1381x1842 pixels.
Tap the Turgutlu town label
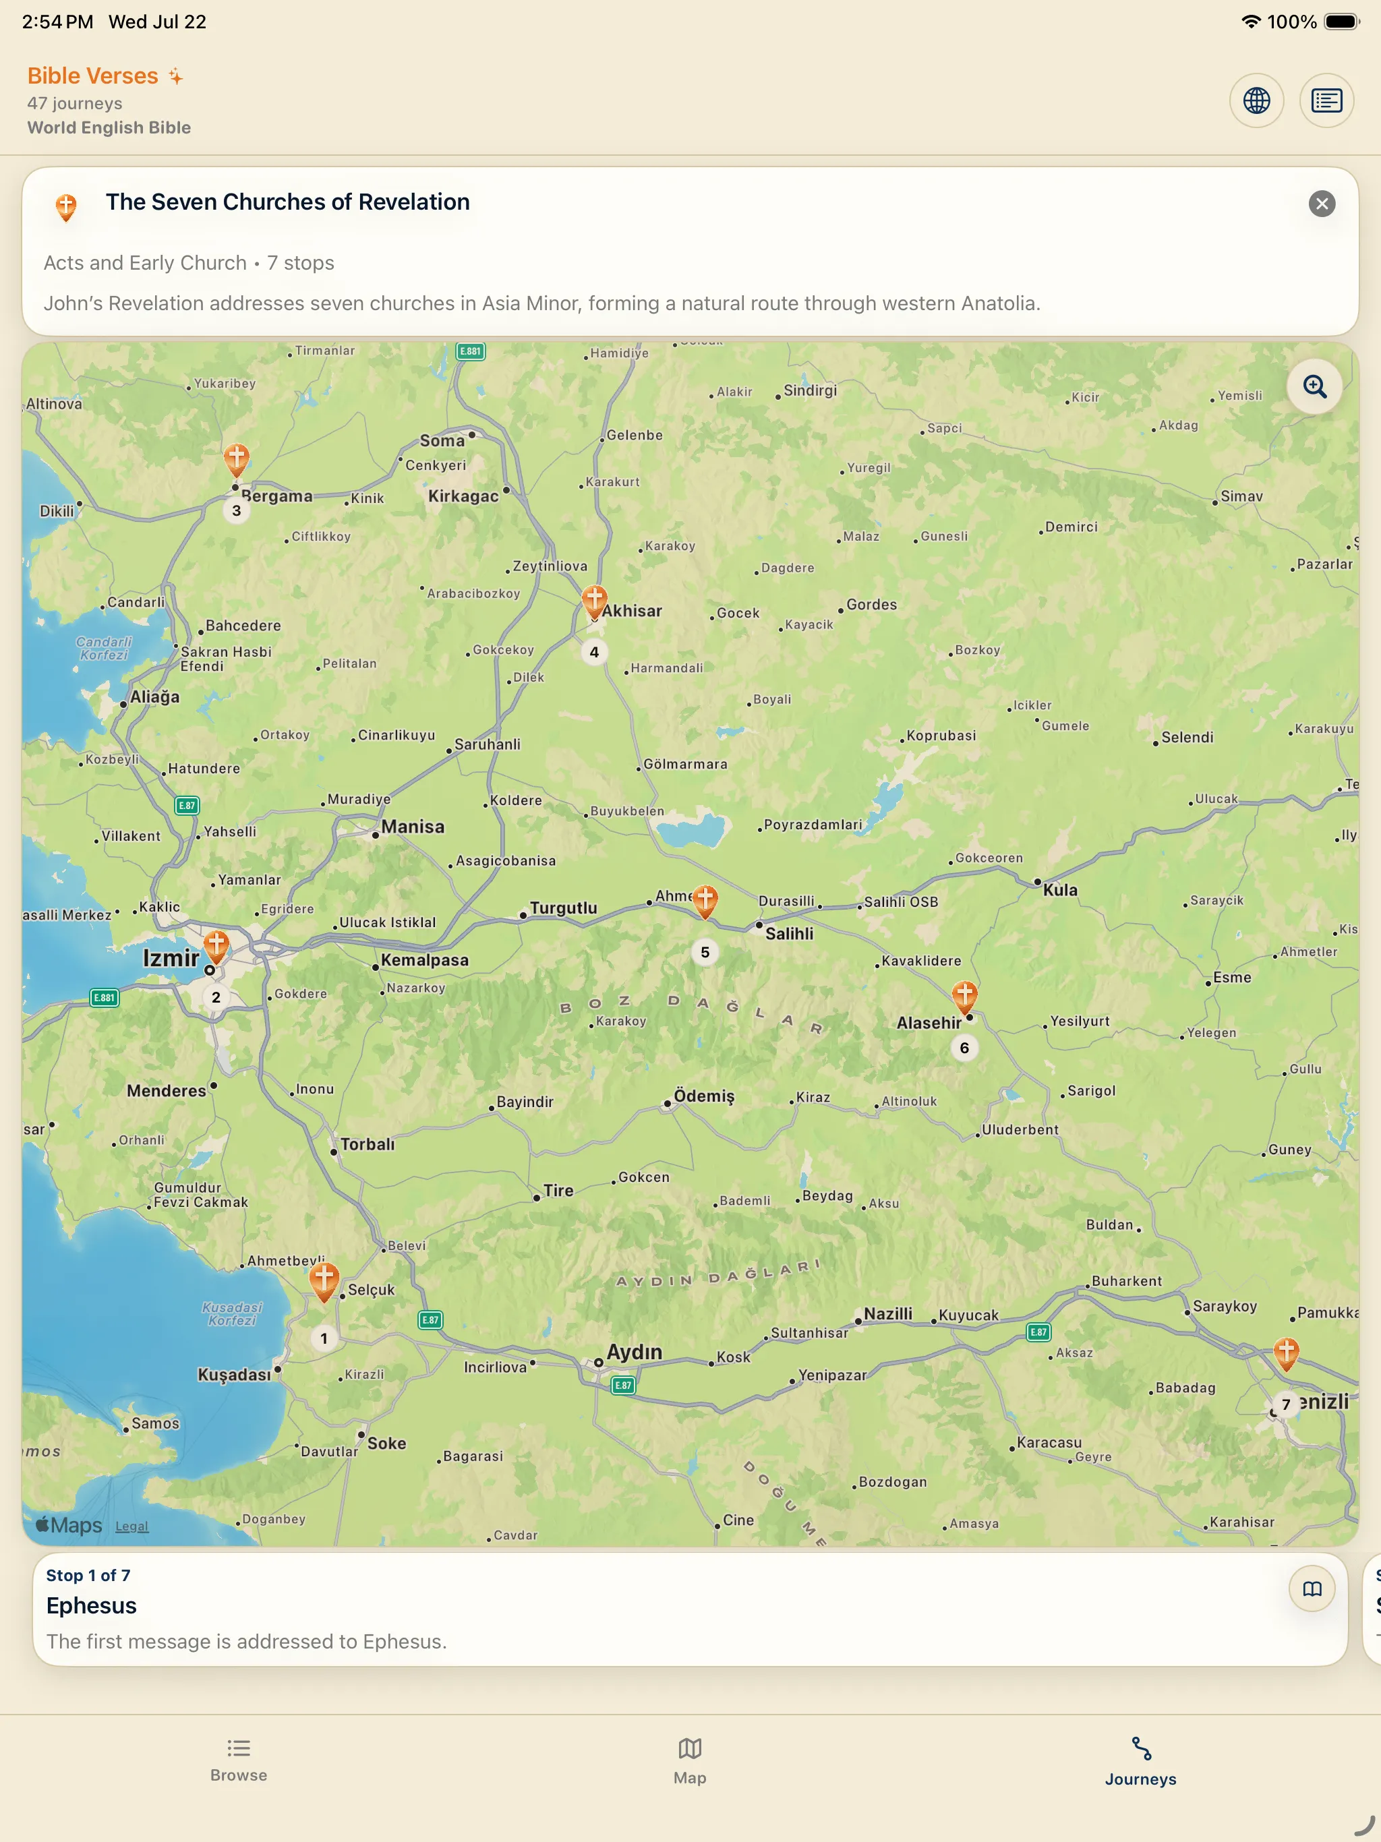[x=563, y=908]
